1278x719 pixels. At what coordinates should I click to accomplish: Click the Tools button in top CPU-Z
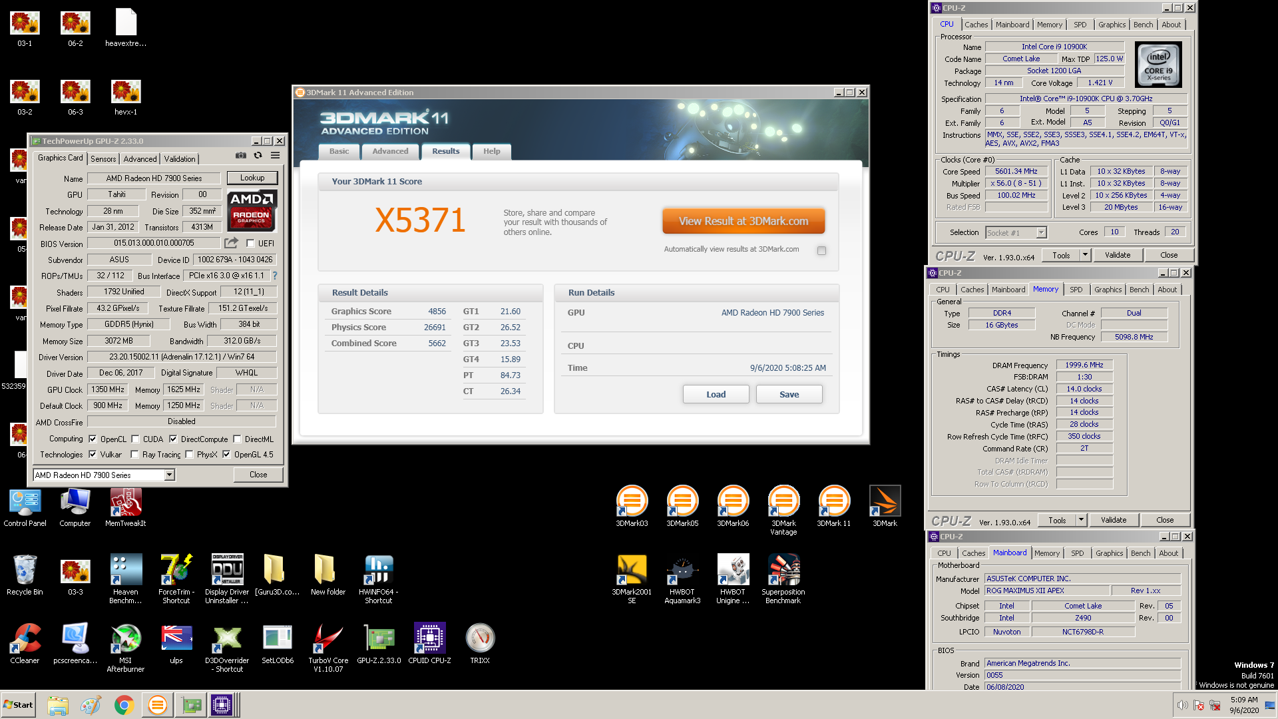click(1061, 255)
